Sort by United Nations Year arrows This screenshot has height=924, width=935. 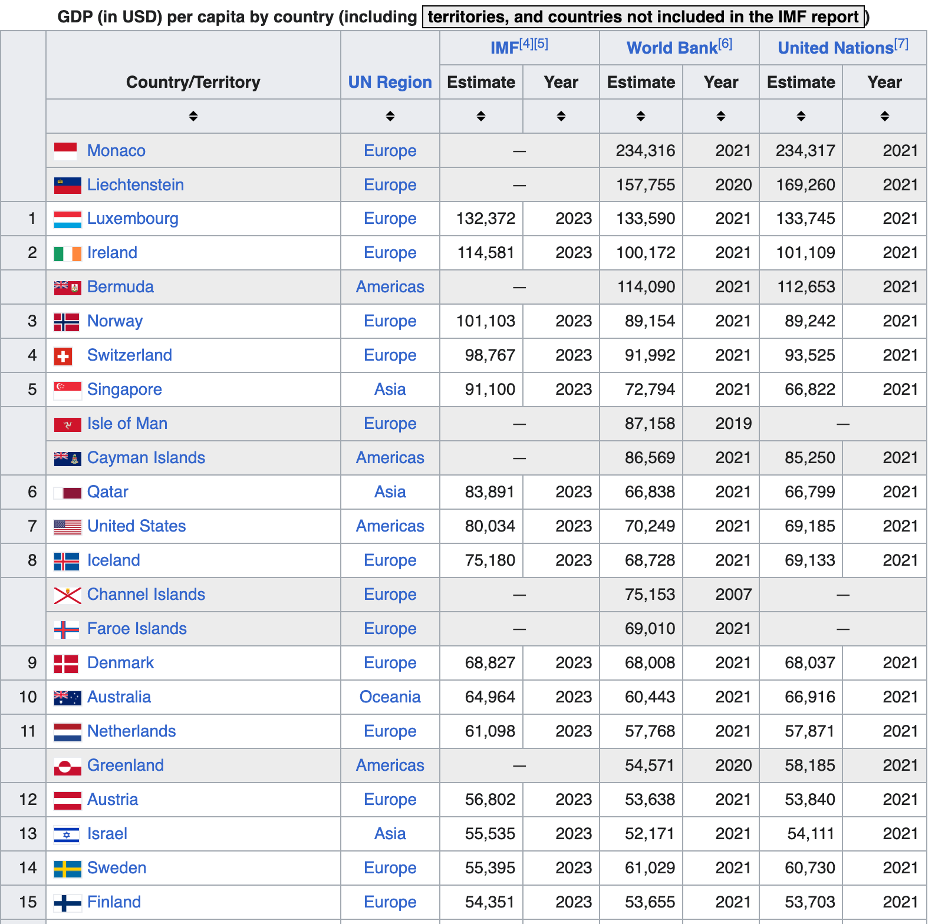pos(885,116)
